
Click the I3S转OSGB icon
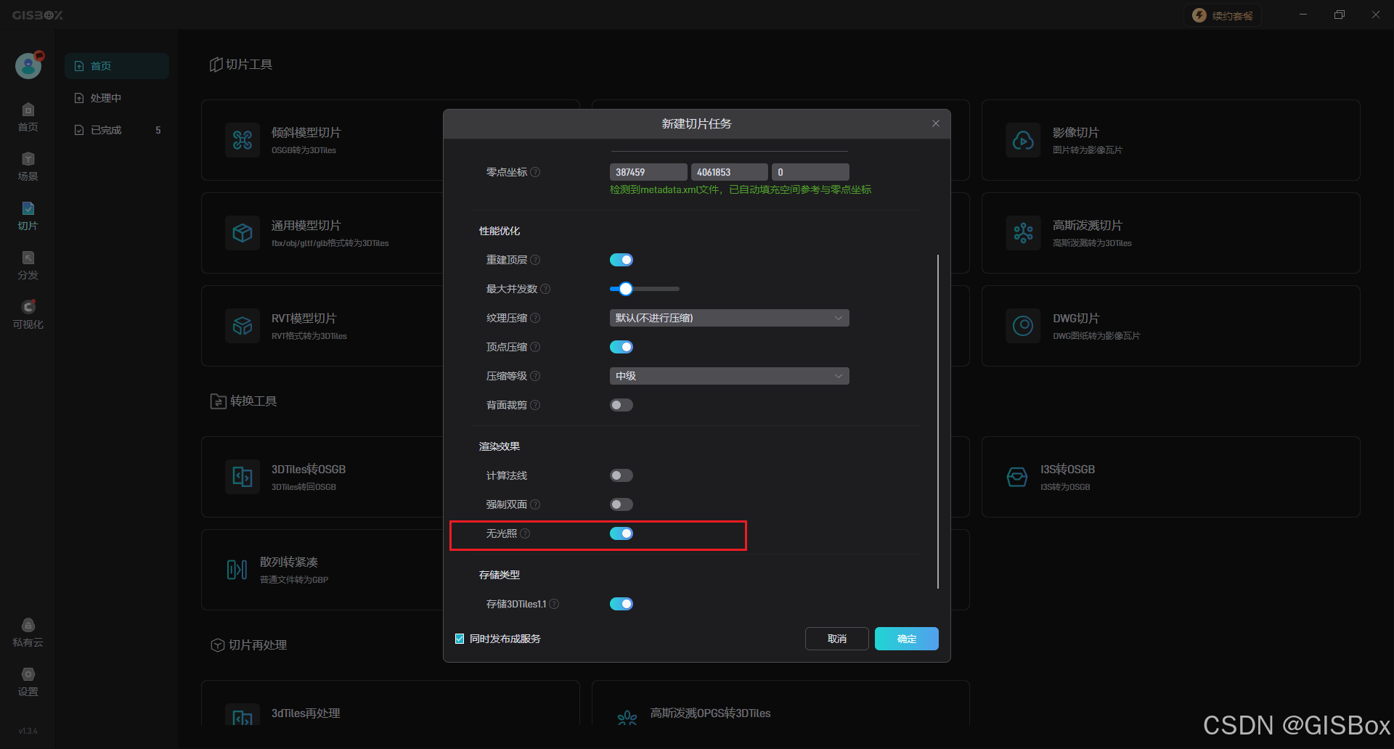1017,477
